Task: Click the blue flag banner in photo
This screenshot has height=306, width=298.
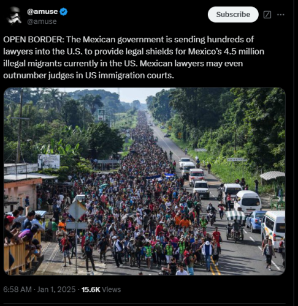Action: [x=161, y=176]
